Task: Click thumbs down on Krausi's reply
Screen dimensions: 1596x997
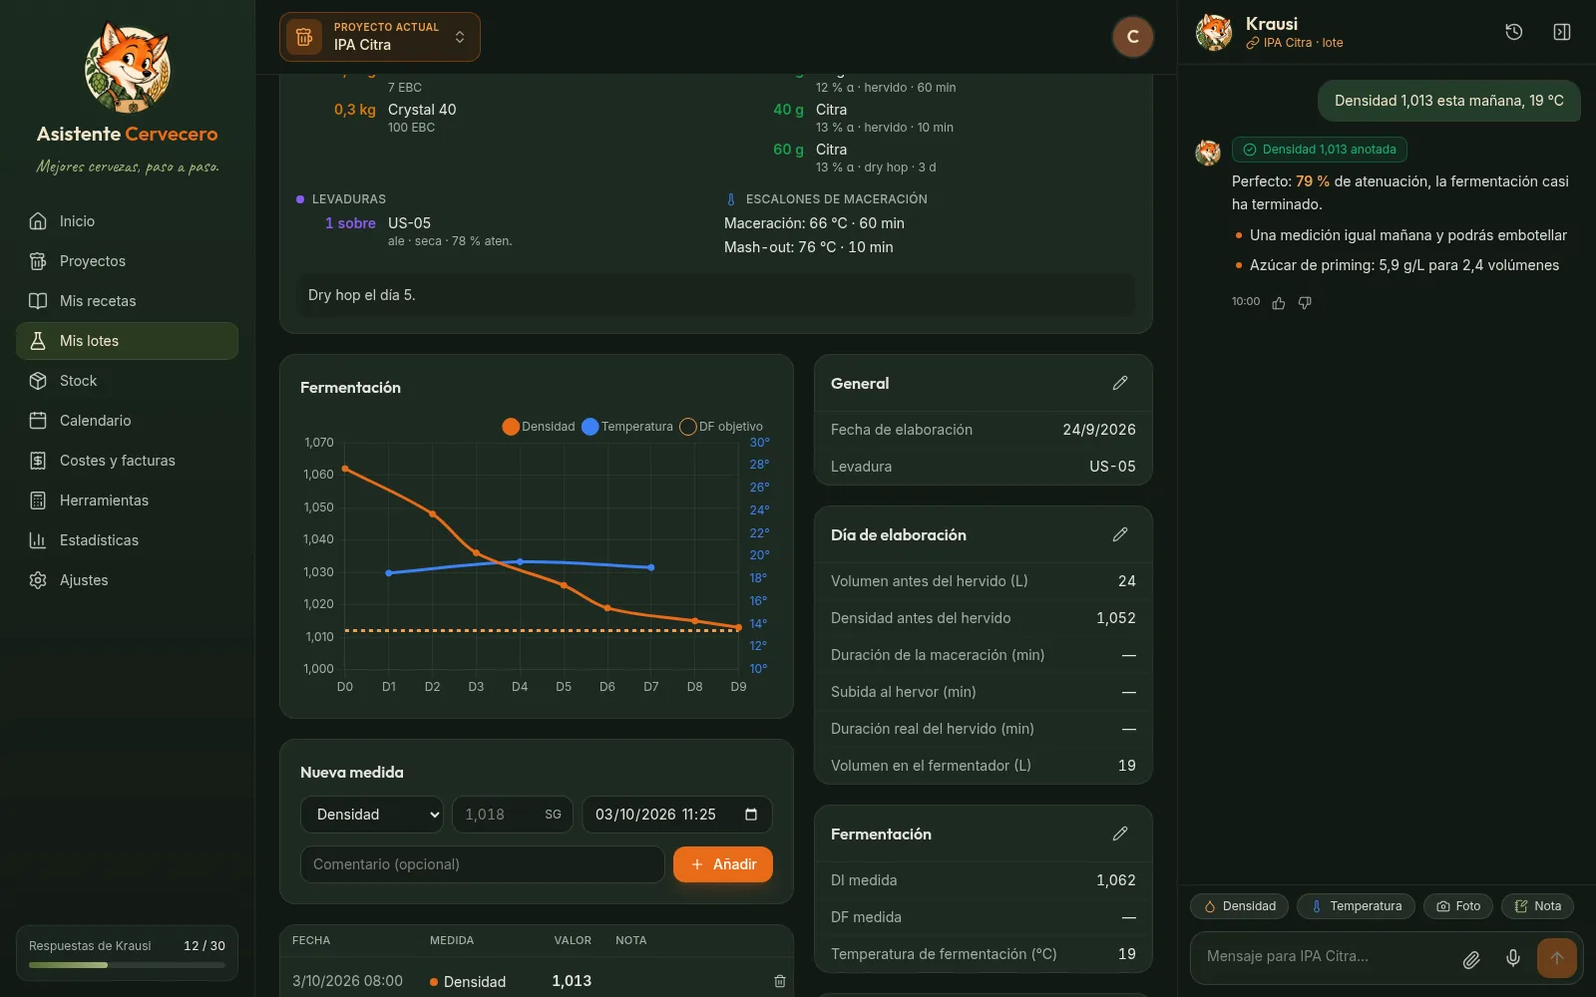Action: pyautogui.click(x=1305, y=303)
